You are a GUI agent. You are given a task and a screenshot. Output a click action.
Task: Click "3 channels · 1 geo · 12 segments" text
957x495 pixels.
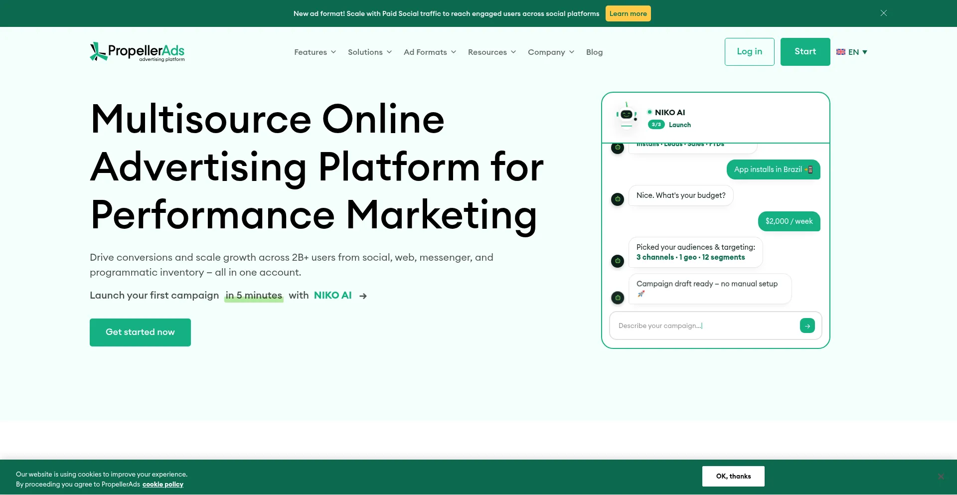pos(690,257)
